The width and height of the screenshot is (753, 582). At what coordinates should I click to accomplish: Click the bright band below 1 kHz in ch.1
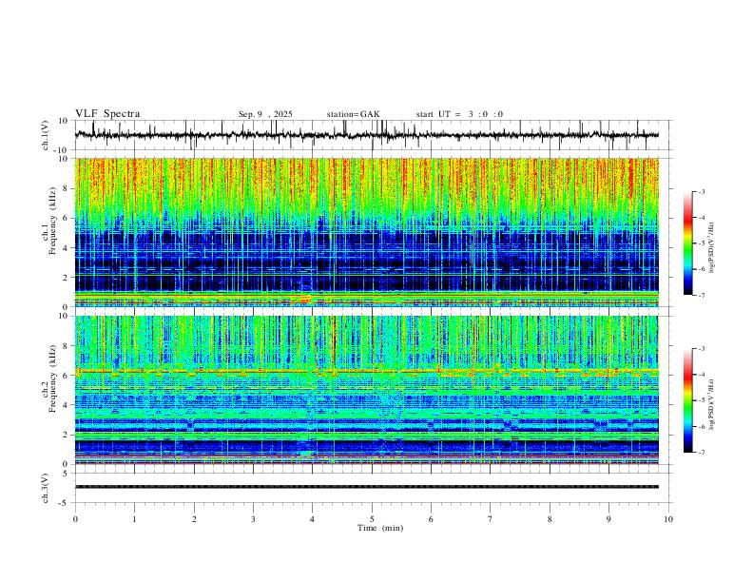366,298
